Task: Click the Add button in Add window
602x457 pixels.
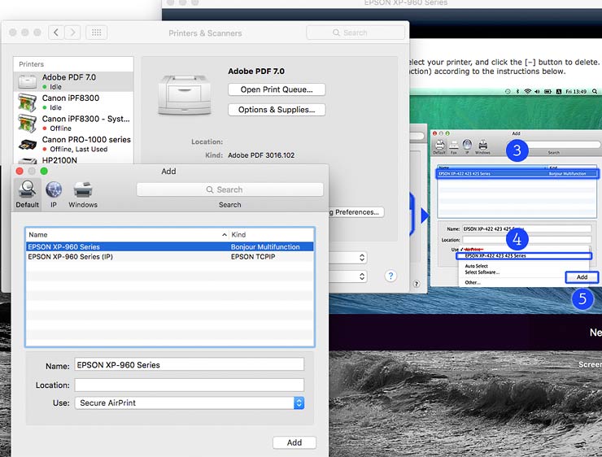Action: (x=294, y=442)
